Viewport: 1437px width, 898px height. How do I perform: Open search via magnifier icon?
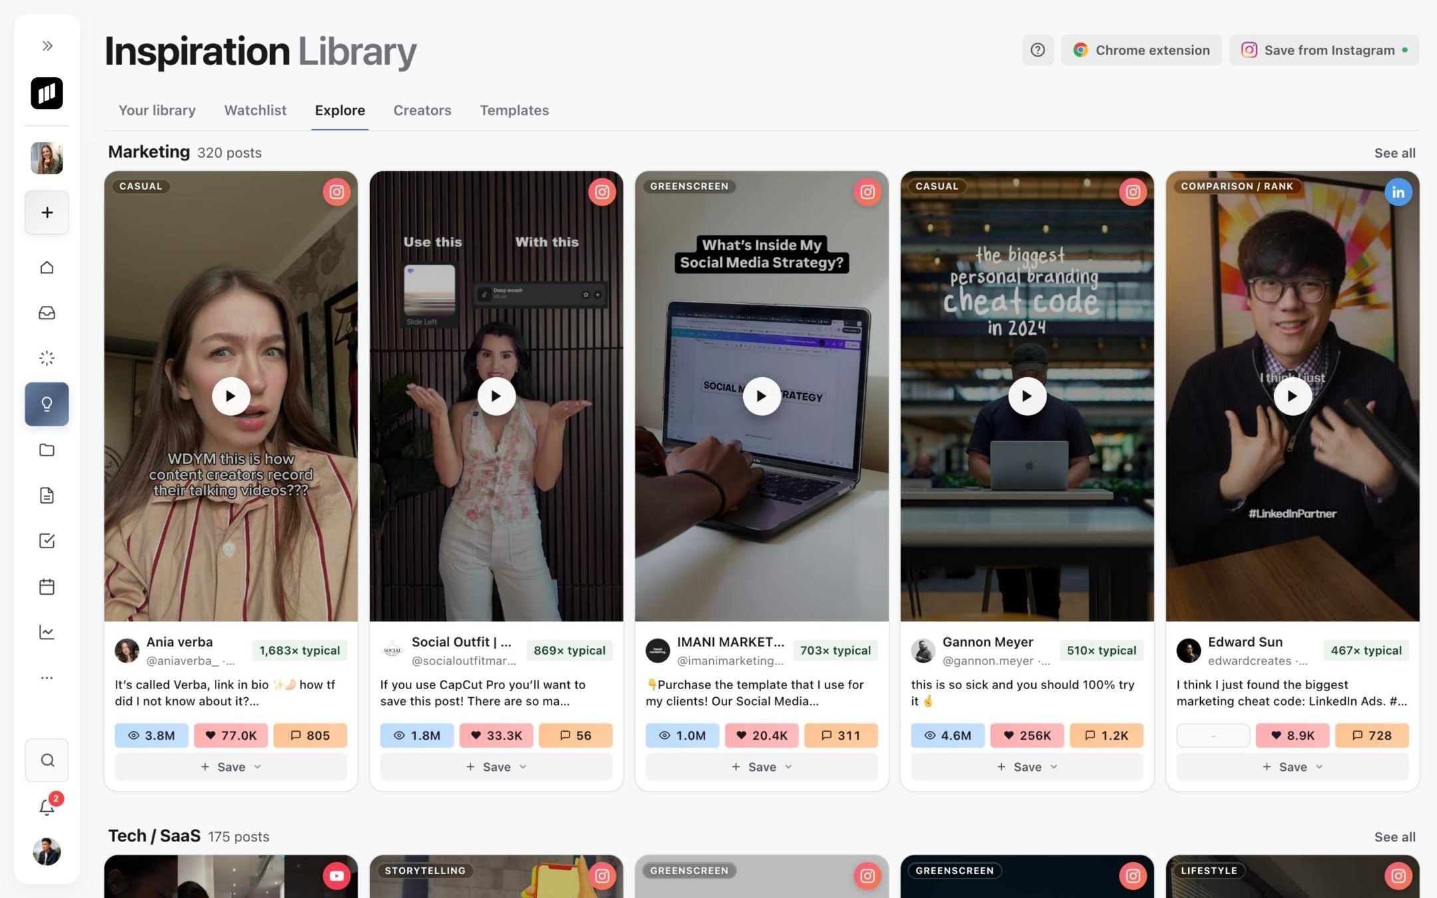(47, 760)
